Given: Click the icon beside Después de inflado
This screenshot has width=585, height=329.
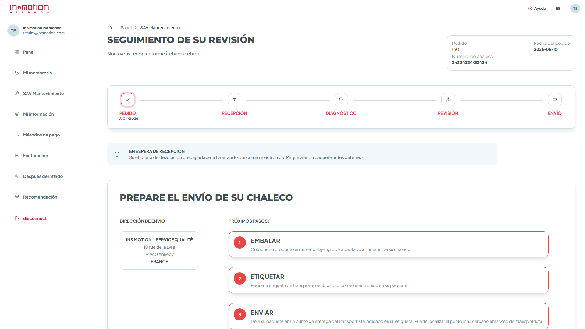Looking at the screenshot, I should 17,176.
